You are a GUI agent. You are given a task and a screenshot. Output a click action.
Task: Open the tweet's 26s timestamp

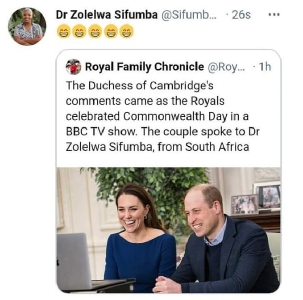pos(241,14)
